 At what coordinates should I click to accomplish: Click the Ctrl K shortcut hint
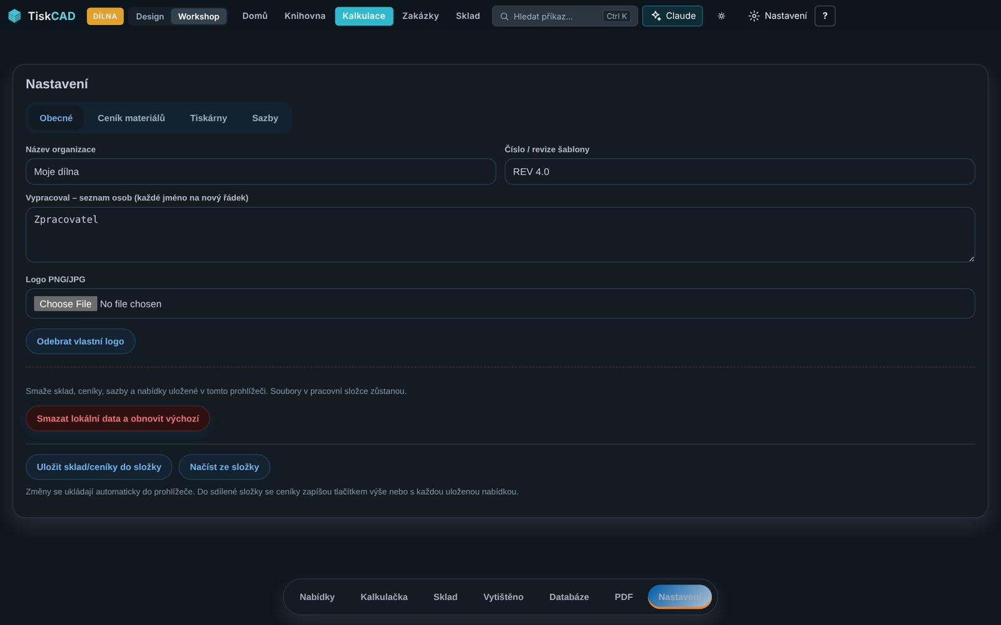617,16
